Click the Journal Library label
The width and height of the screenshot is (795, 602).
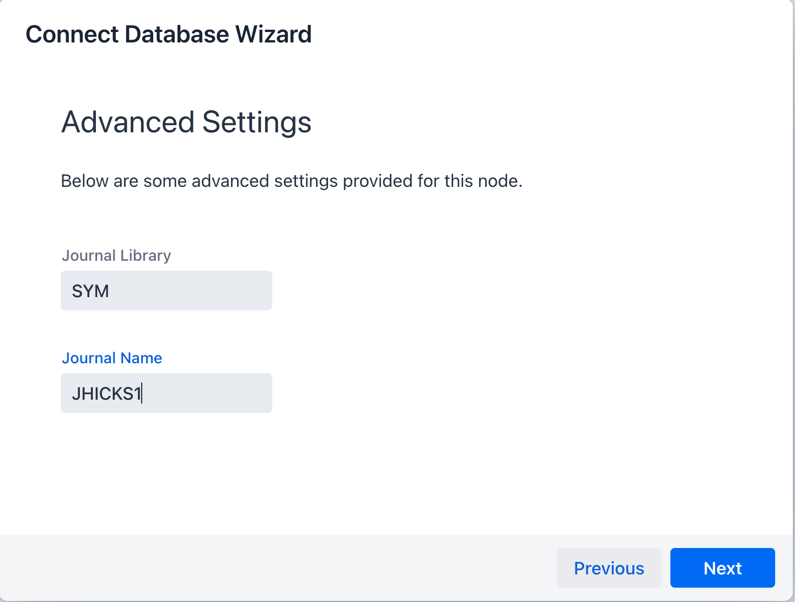click(116, 256)
